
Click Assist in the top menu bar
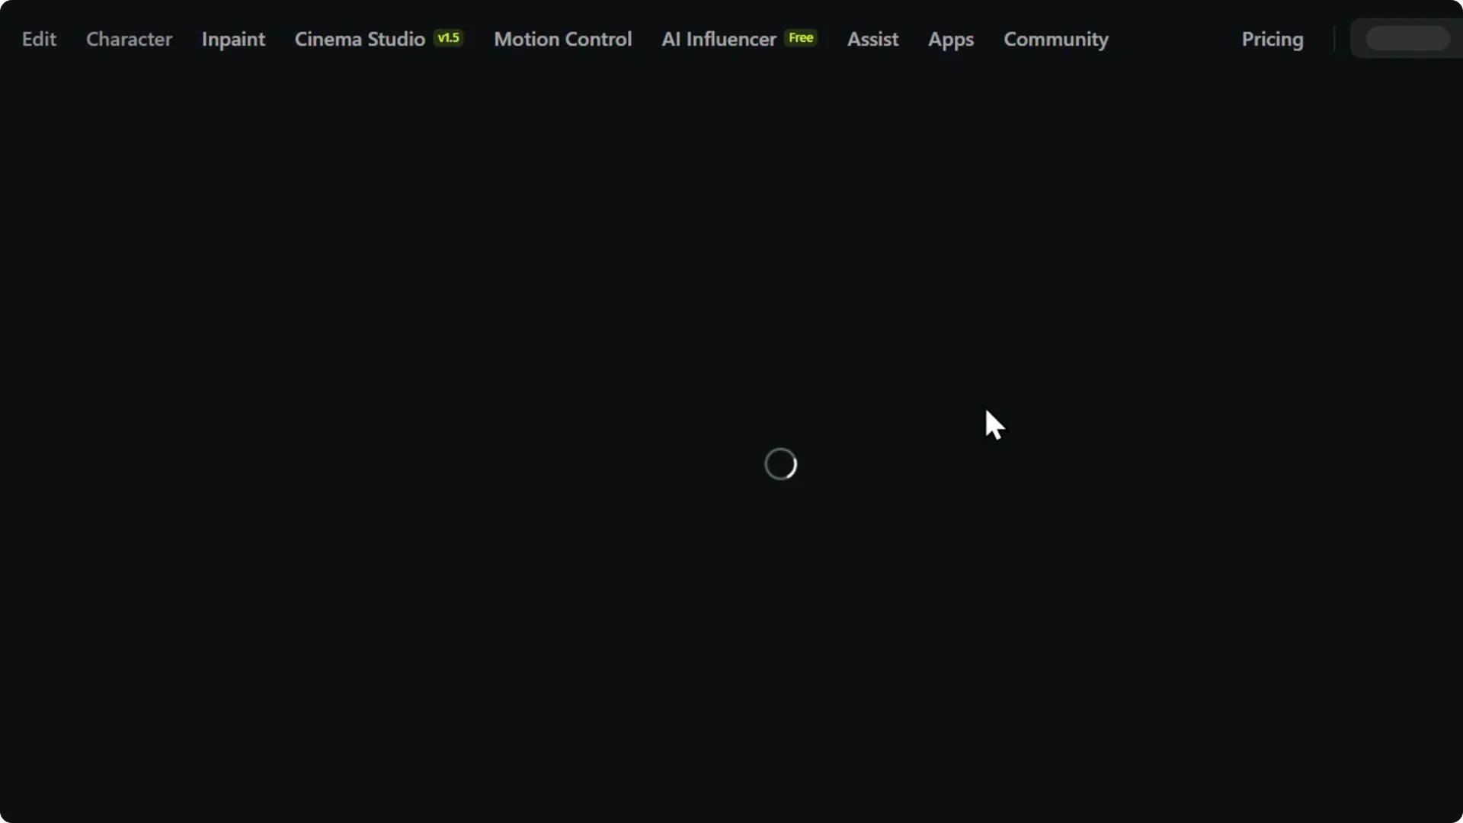pos(872,39)
